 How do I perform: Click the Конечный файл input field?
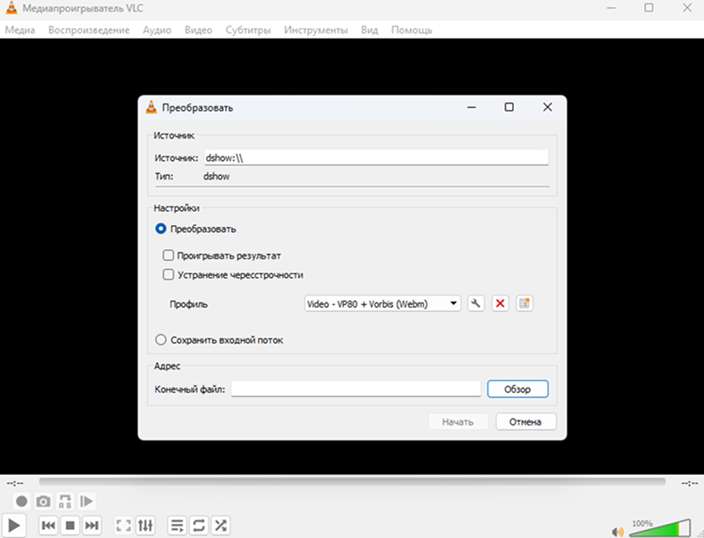pos(356,389)
